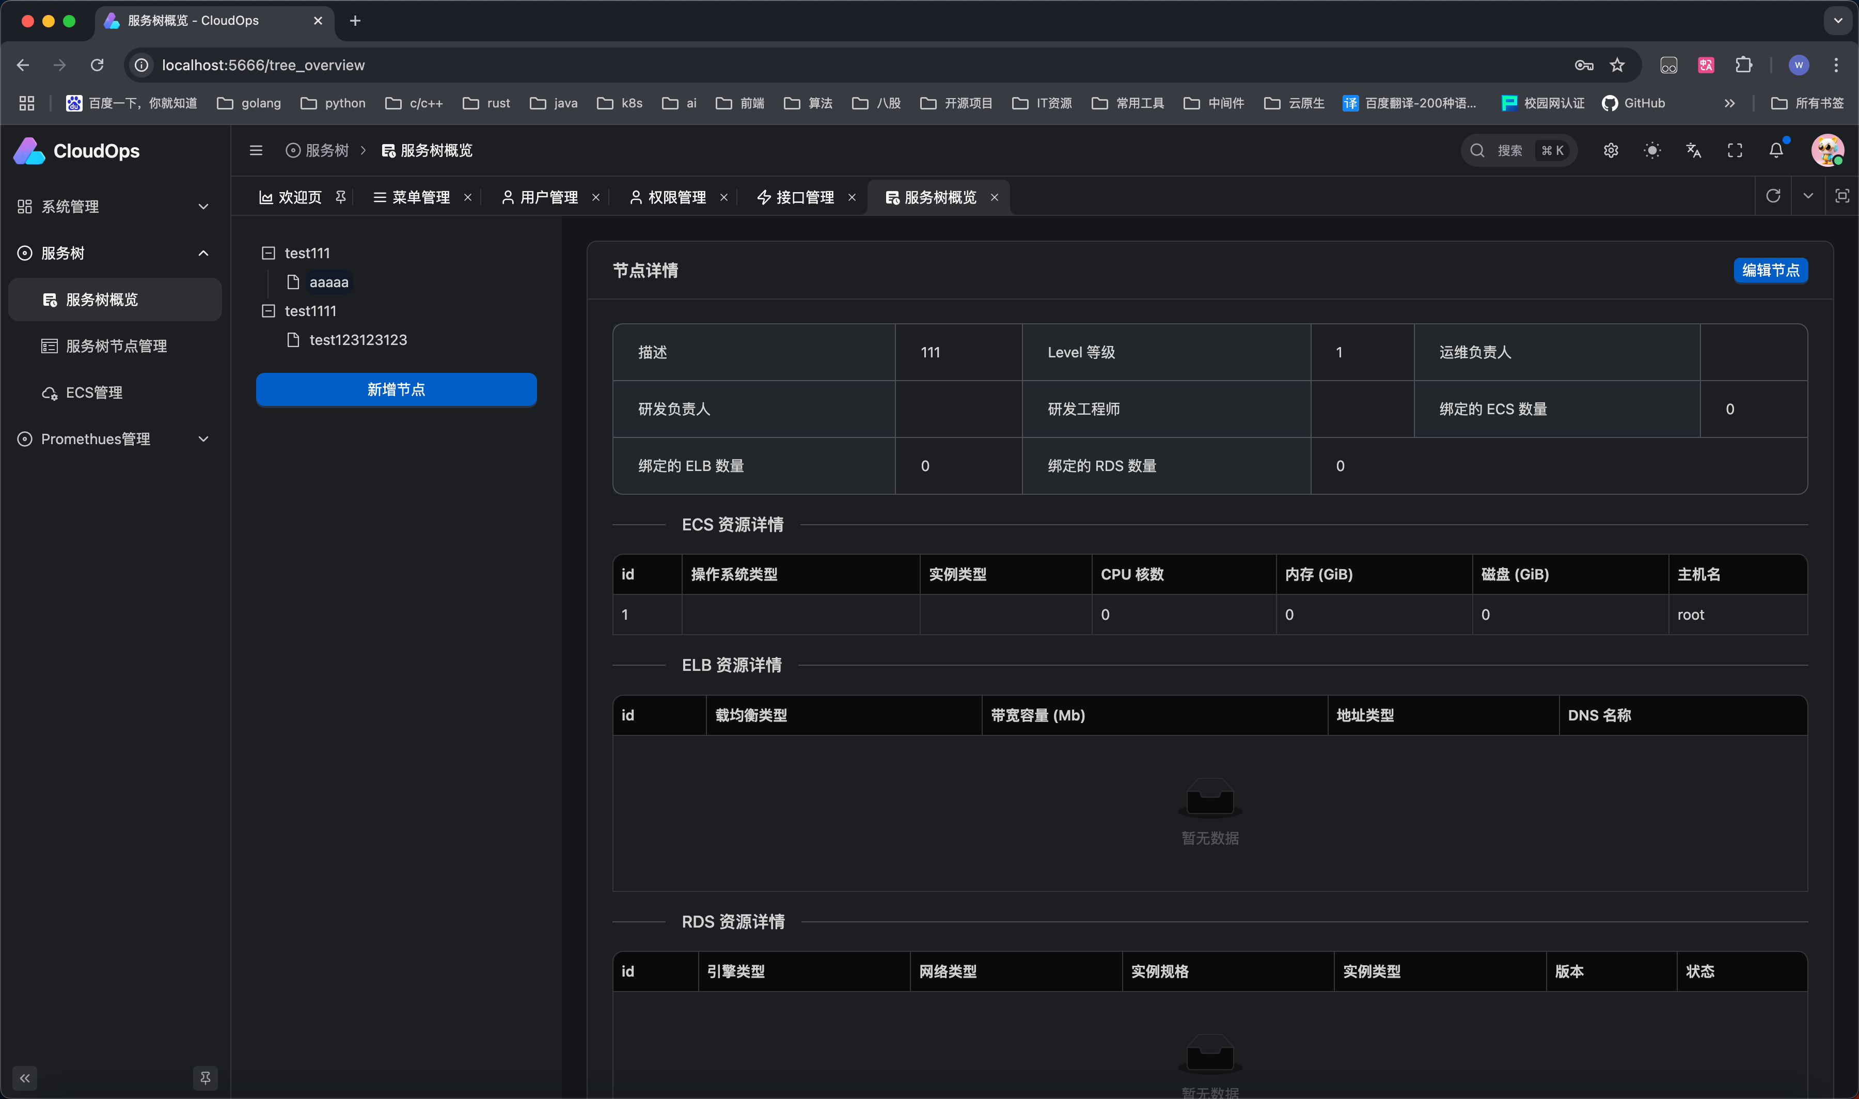Close the 权限管理 tab

click(x=724, y=197)
